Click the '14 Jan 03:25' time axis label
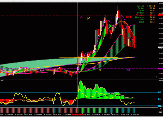Screen dimensions: 163x117 19,114
